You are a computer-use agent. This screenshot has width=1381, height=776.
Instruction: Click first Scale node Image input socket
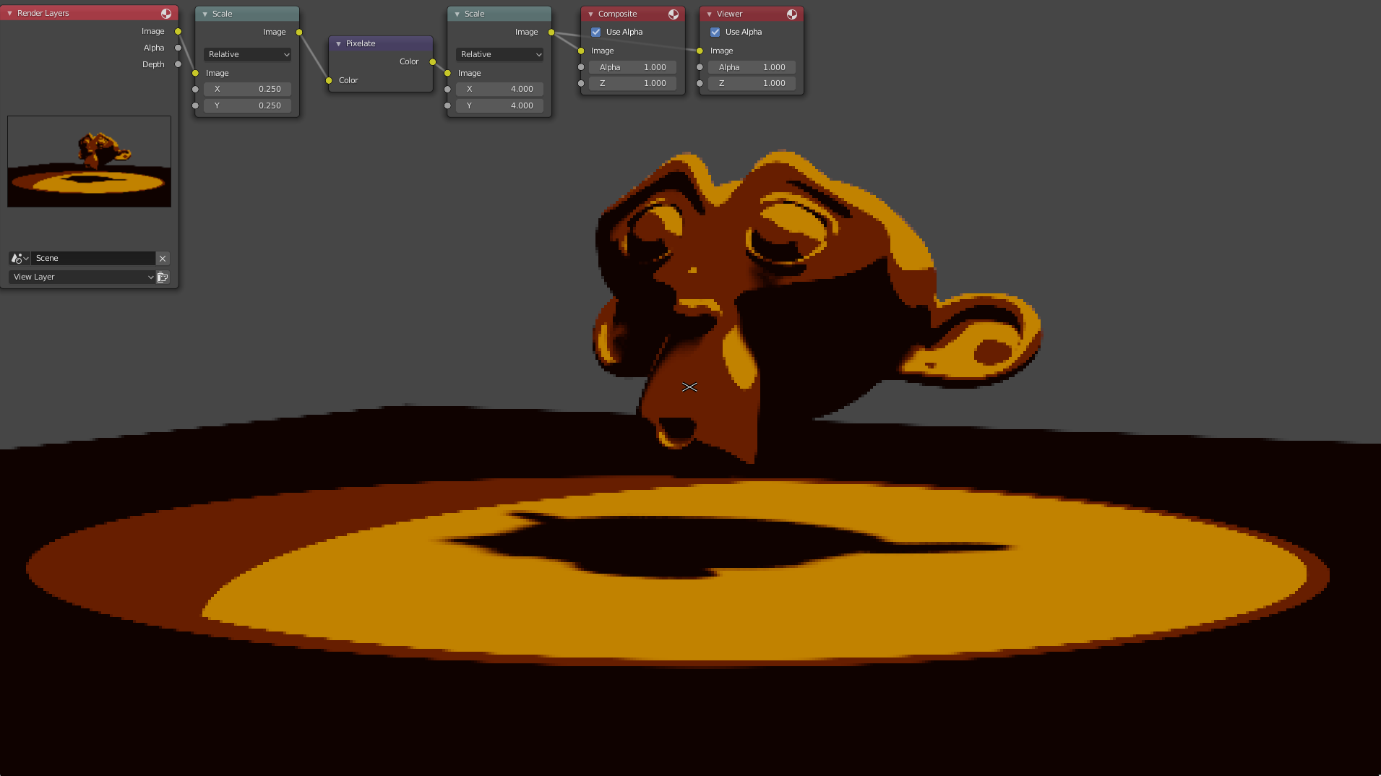click(195, 73)
